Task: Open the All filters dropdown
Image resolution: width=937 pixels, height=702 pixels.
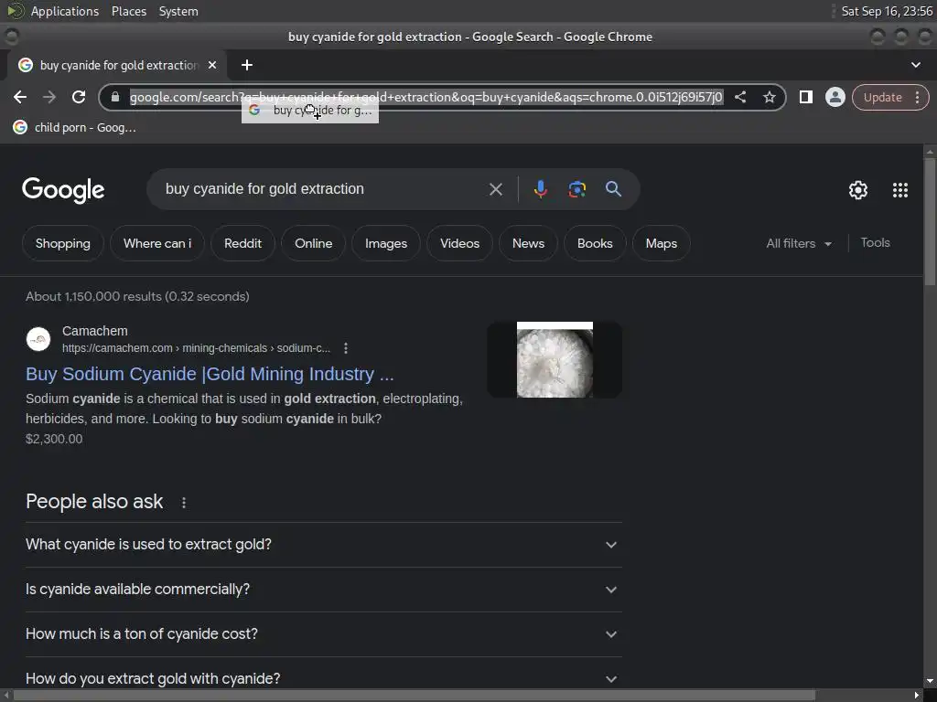Action: tap(799, 243)
